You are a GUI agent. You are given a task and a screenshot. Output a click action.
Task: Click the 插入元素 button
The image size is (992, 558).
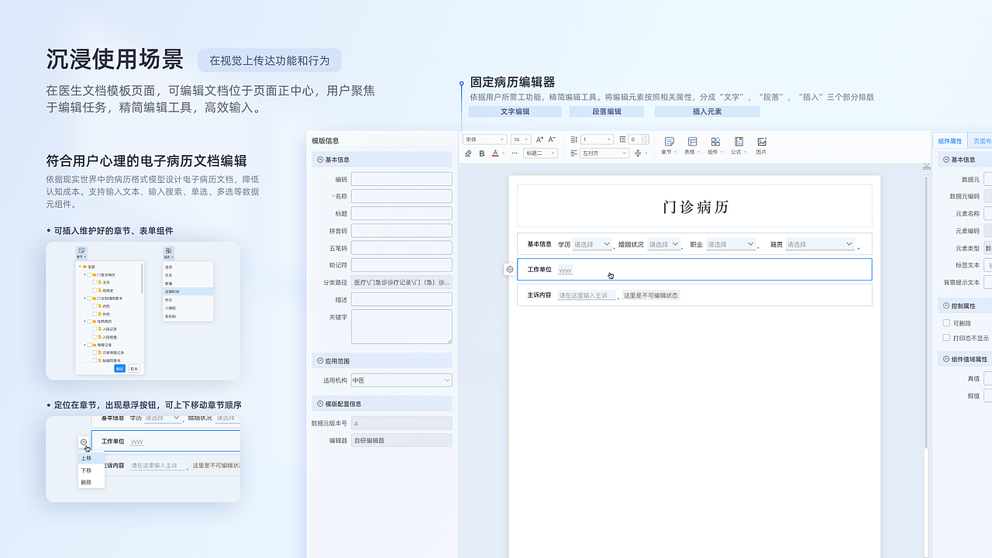pyautogui.click(x=706, y=111)
